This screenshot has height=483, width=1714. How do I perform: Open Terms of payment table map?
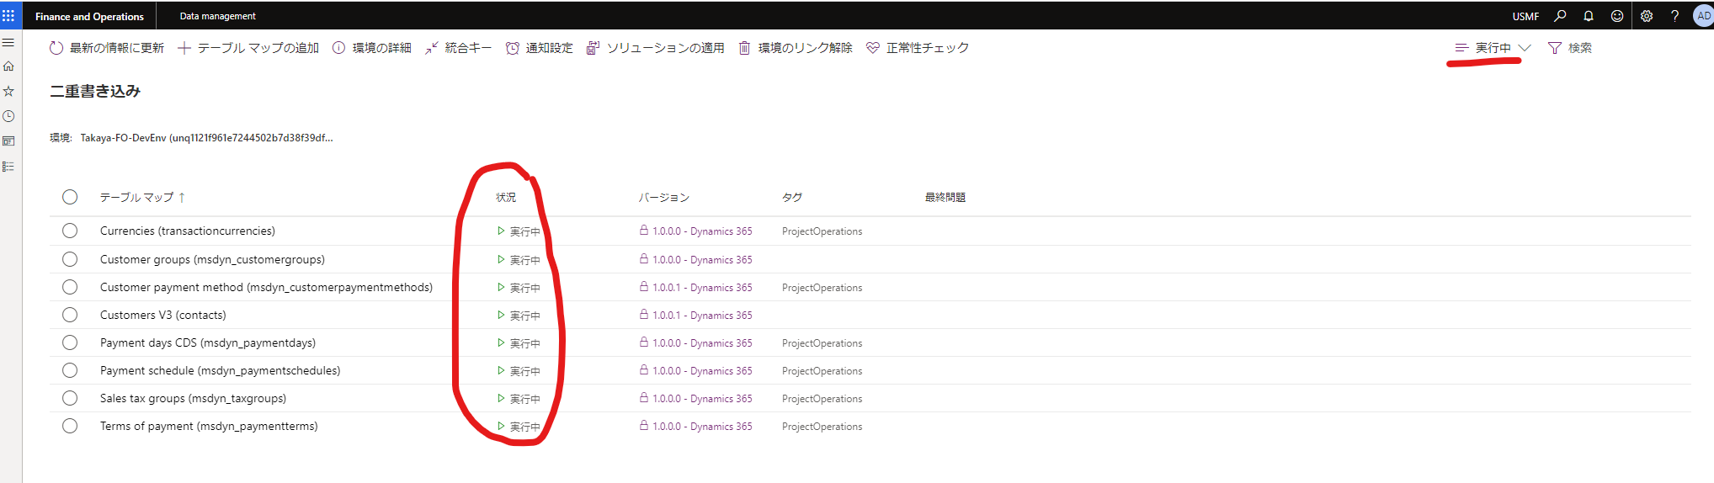[x=209, y=426]
